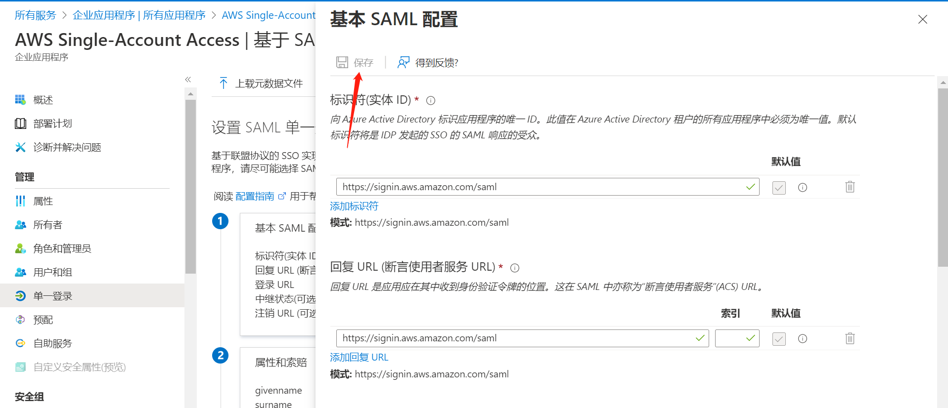Toggle default checkbox for identifier row
This screenshot has width=948, height=408.
(x=779, y=187)
